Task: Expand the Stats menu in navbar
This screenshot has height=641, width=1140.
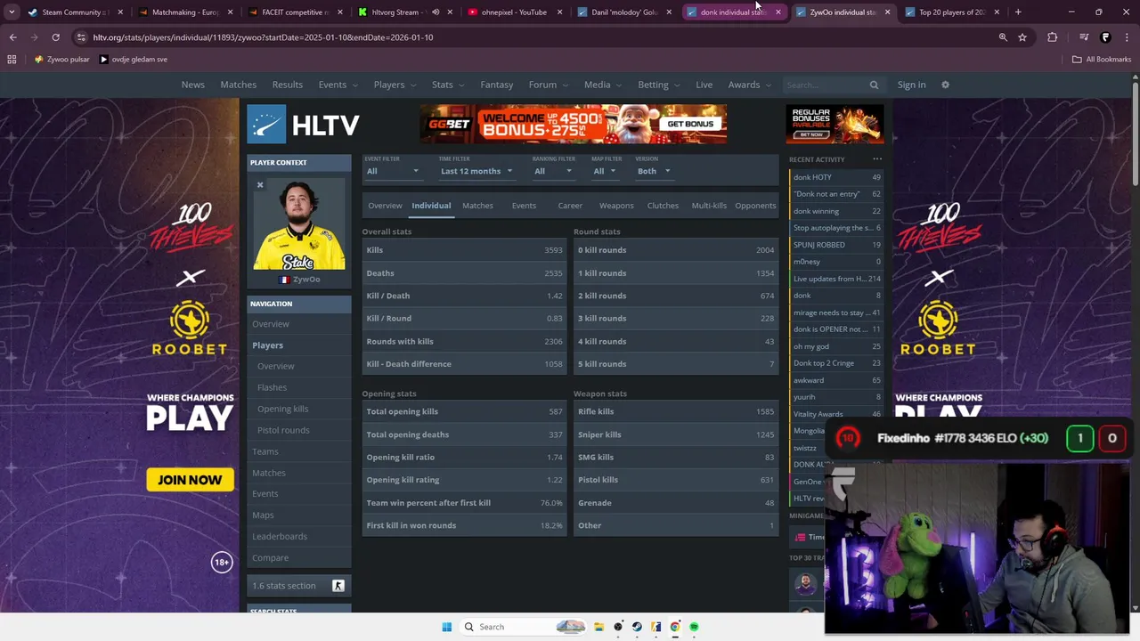Action: (x=448, y=85)
